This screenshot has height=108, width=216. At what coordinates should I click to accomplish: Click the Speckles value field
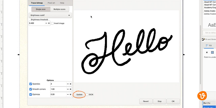point(58,84)
